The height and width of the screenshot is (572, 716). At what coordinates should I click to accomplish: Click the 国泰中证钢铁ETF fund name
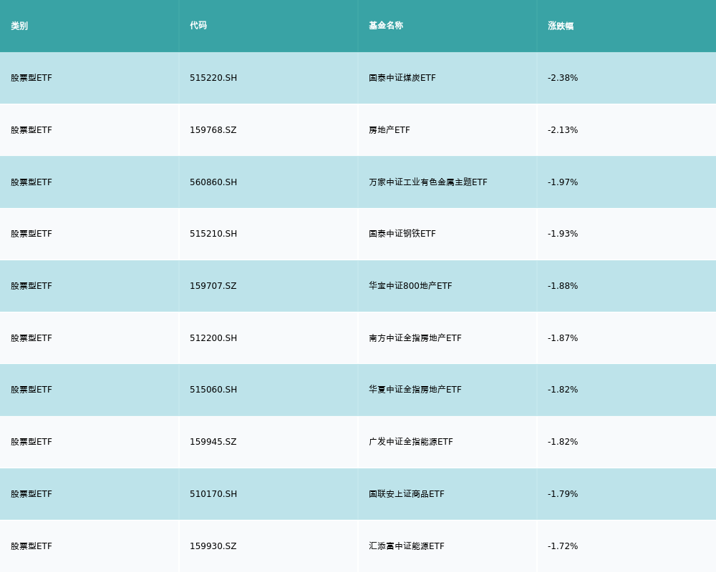[402, 234]
